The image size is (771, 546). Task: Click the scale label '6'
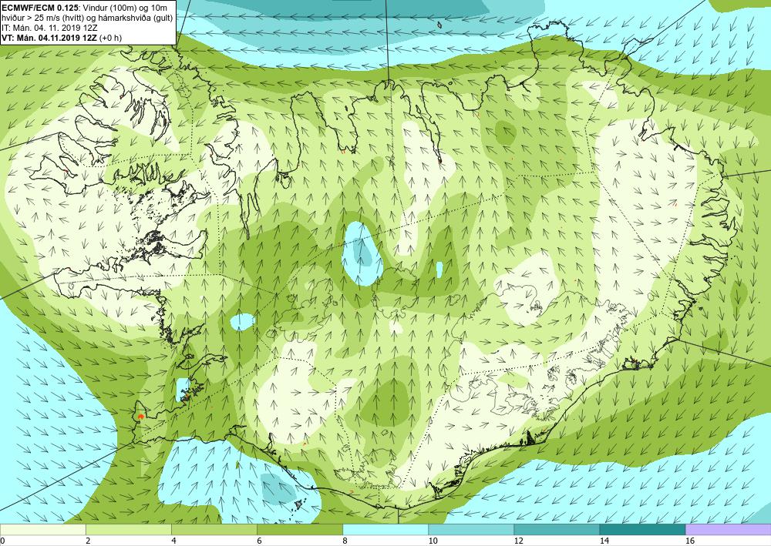coord(259,541)
